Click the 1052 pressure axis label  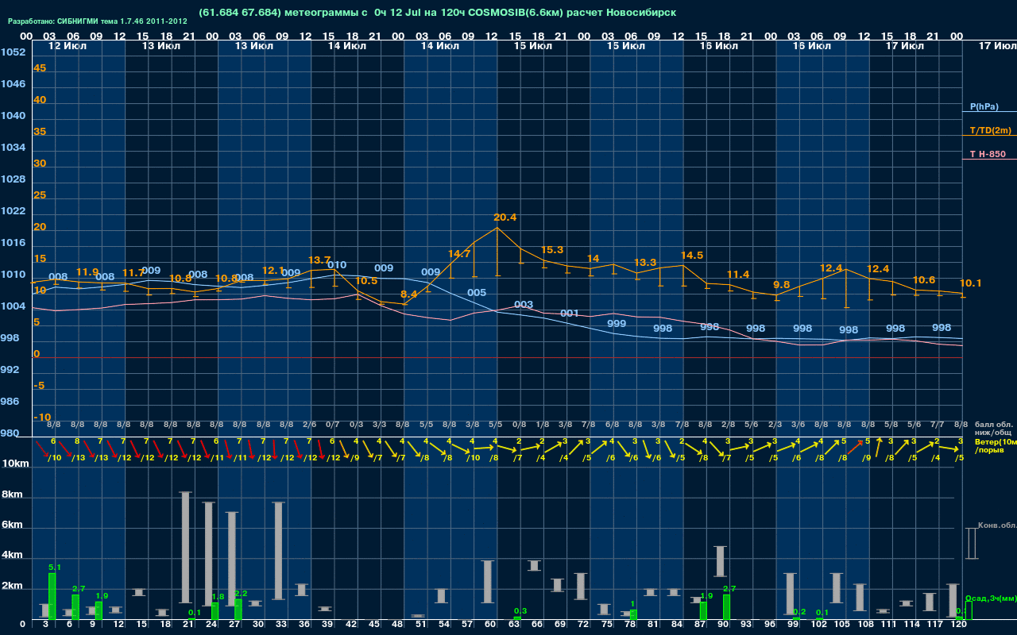(13, 52)
